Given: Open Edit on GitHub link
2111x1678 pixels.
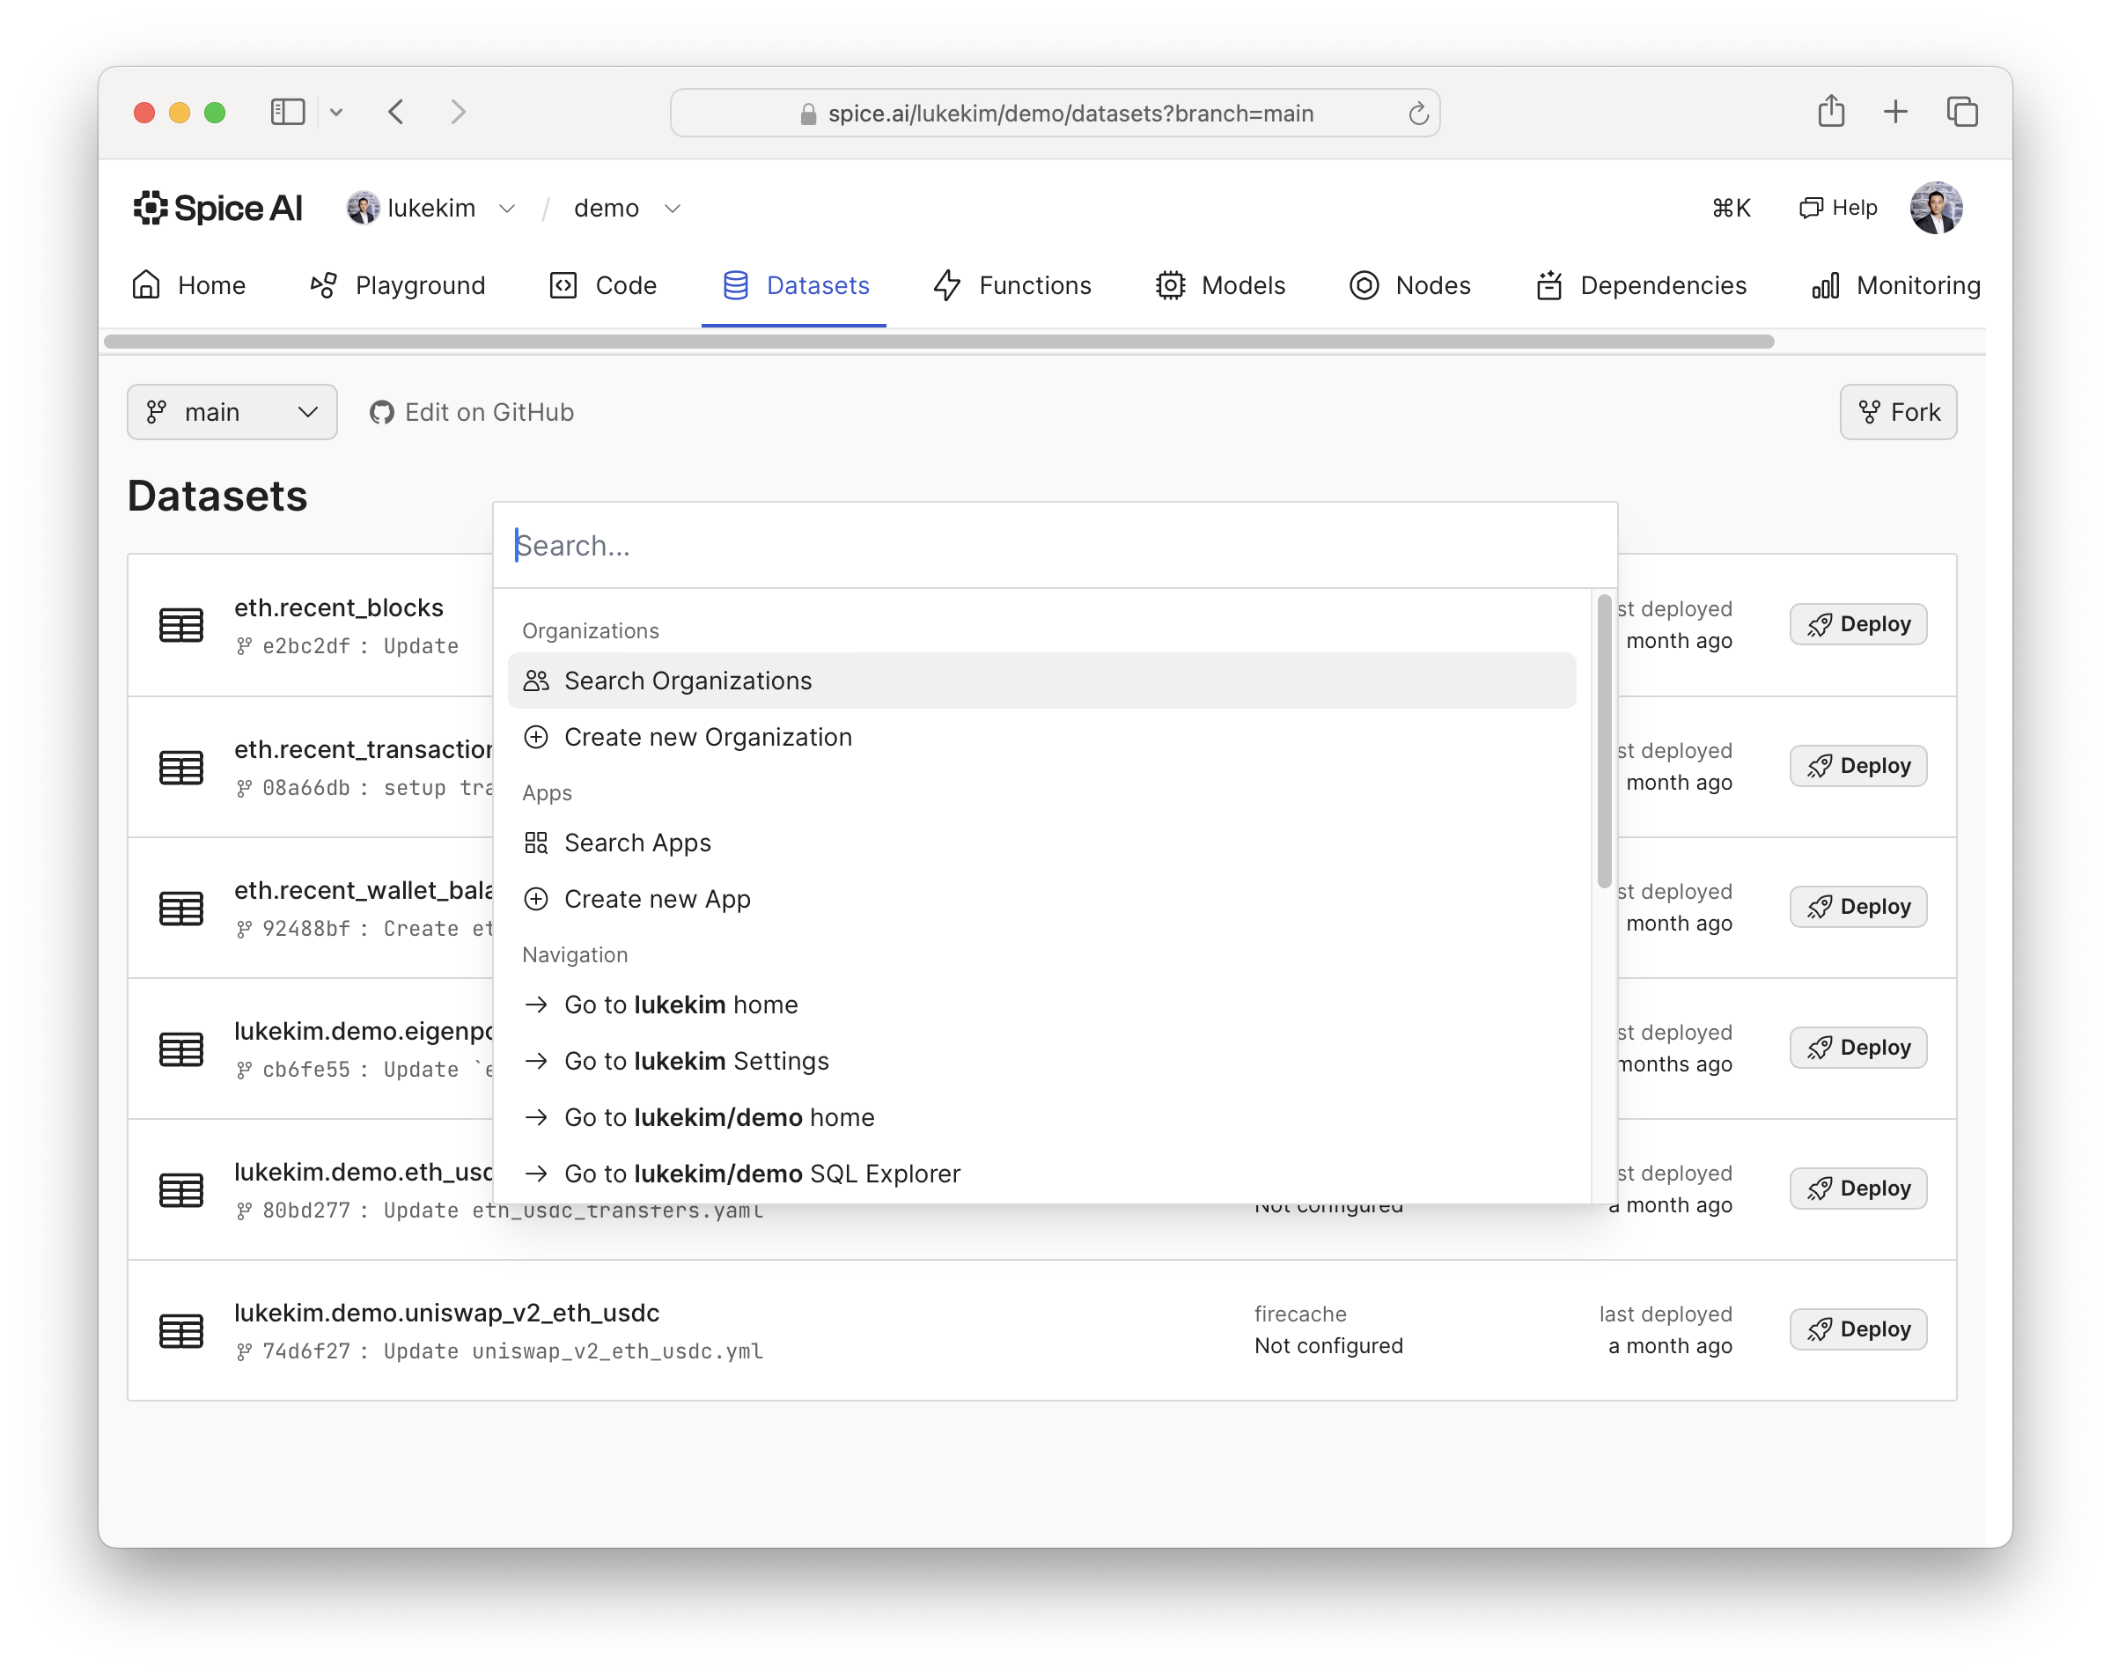Looking at the screenshot, I should point(472,412).
